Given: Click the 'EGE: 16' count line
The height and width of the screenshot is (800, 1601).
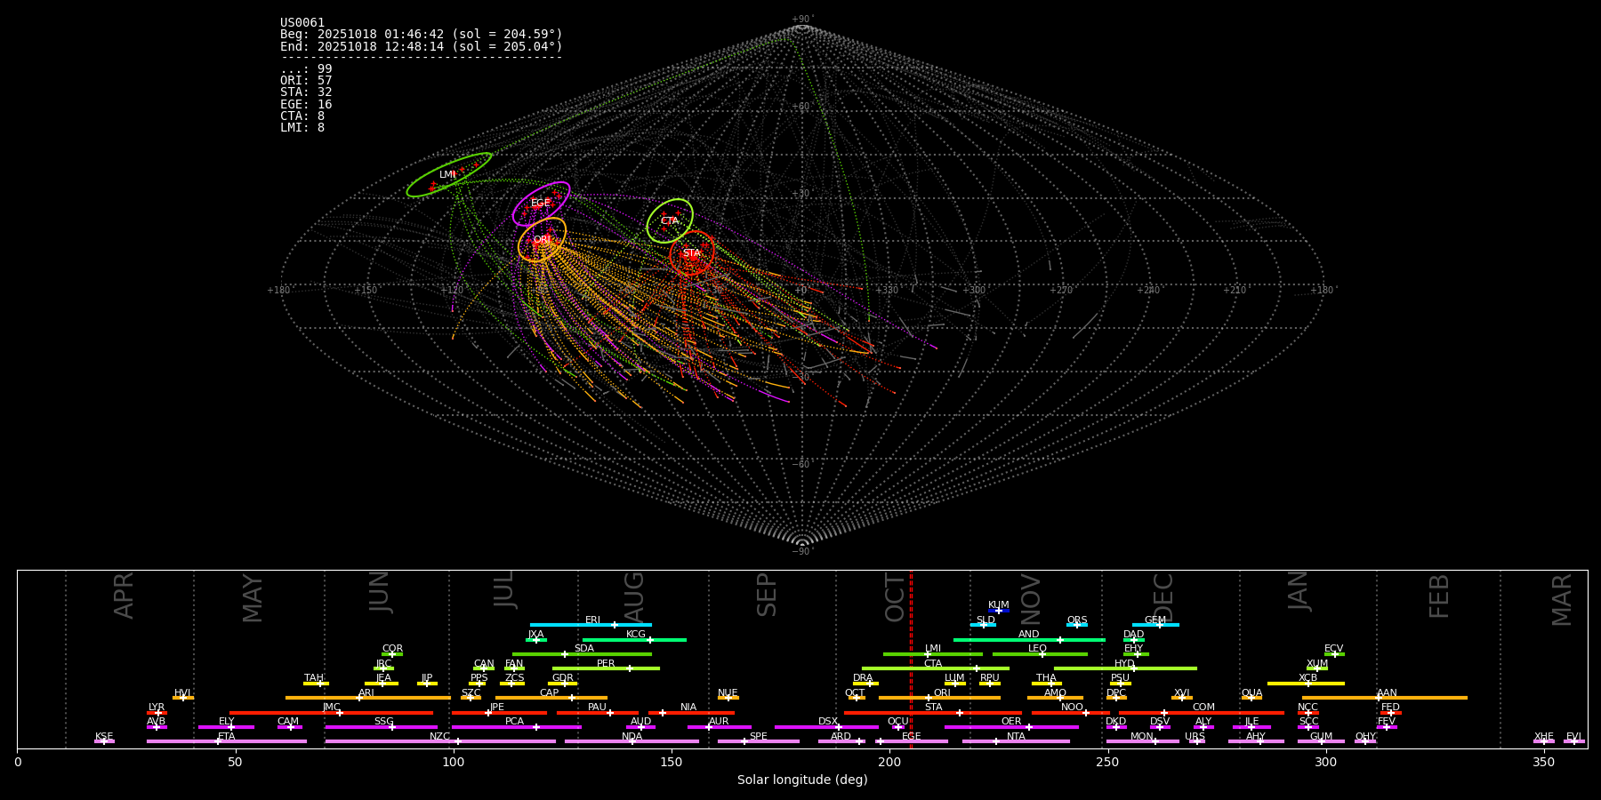Looking at the screenshot, I should tap(306, 105).
